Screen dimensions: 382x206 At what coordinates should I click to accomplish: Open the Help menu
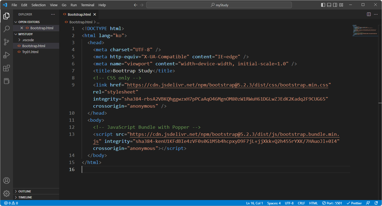[x=102, y=5]
